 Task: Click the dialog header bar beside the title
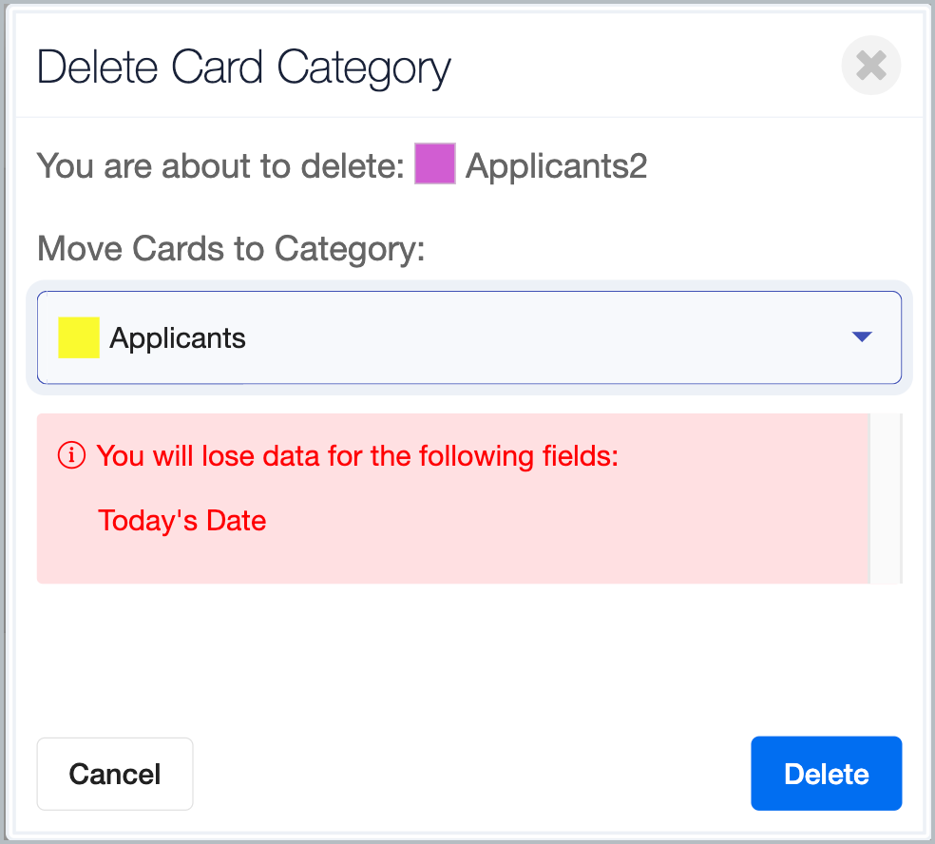(644, 66)
